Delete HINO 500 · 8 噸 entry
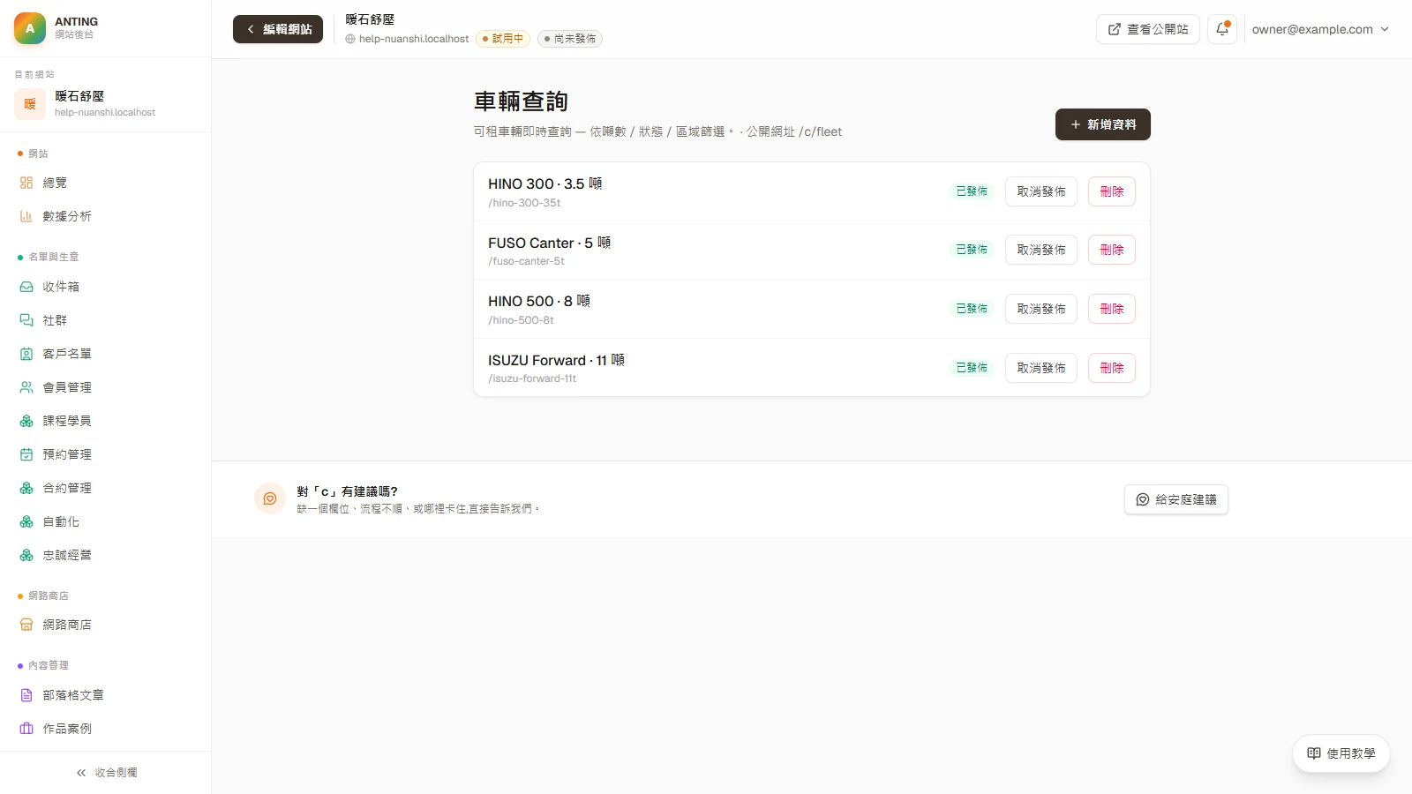Screen dimensions: 1412x794 (x=1112, y=309)
